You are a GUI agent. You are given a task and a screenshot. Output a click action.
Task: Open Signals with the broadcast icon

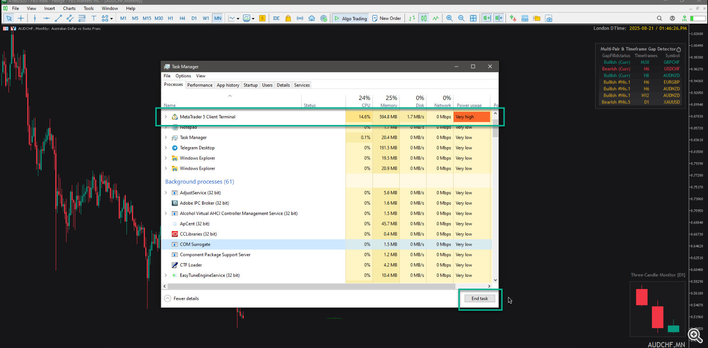tap(300, 18)
